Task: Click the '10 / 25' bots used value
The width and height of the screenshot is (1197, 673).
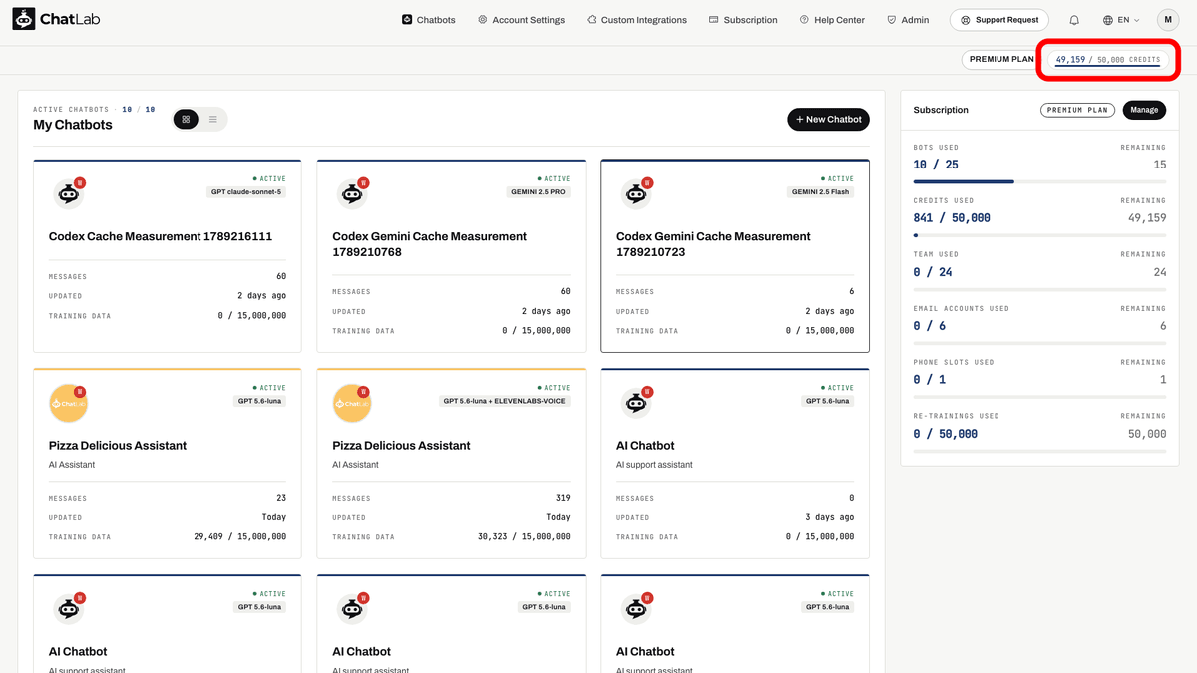Action: pyautogui.click(x=936, y=165)
